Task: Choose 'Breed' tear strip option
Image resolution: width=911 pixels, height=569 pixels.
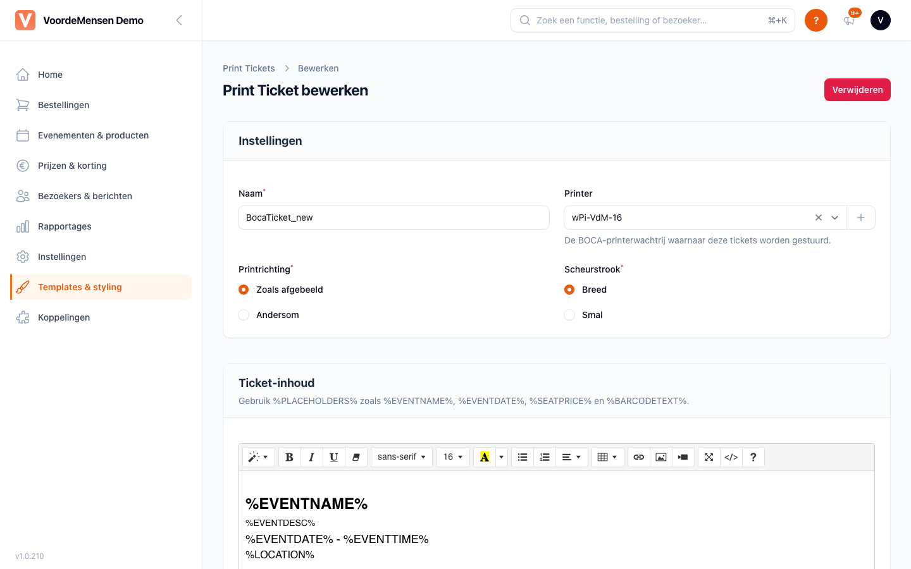Action: click(569, 290)
